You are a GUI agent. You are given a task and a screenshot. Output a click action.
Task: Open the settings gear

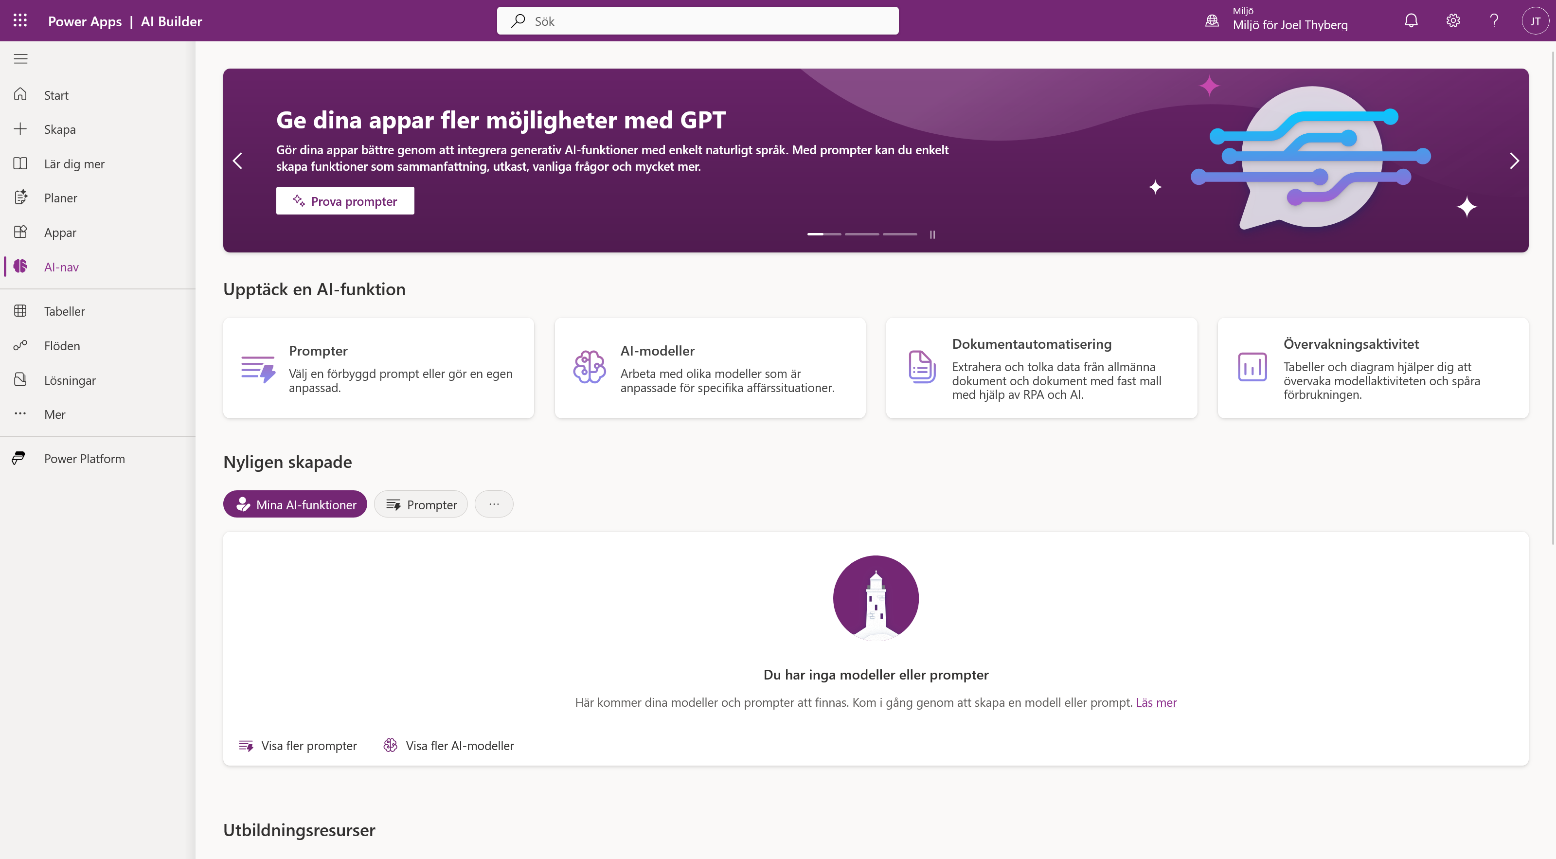click(1453, 20)
